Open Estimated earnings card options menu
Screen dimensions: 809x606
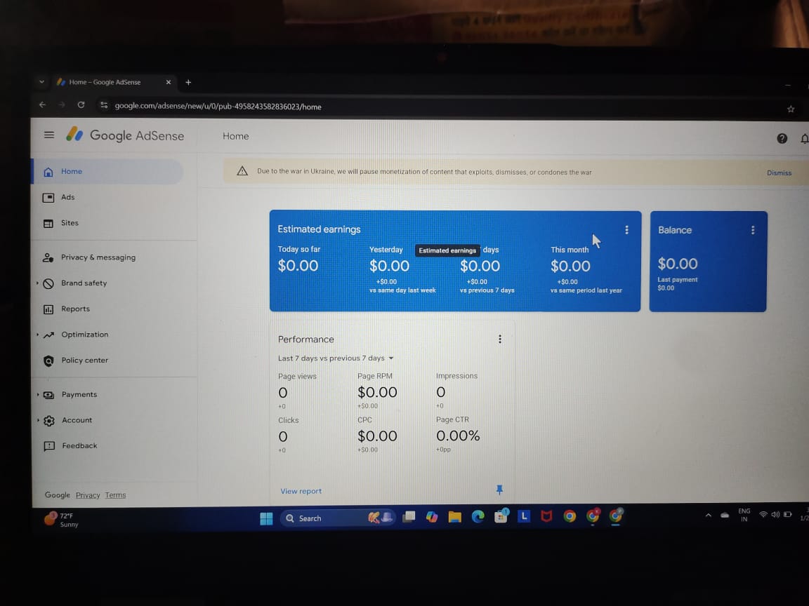[x=626, y=230]
